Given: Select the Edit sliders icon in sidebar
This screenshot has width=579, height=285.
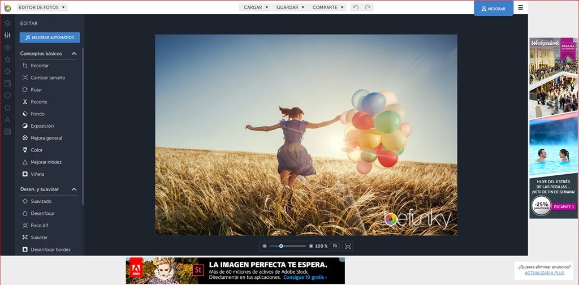Looking at the screenshot, I should pyautogui.click(x=7, y=36).
